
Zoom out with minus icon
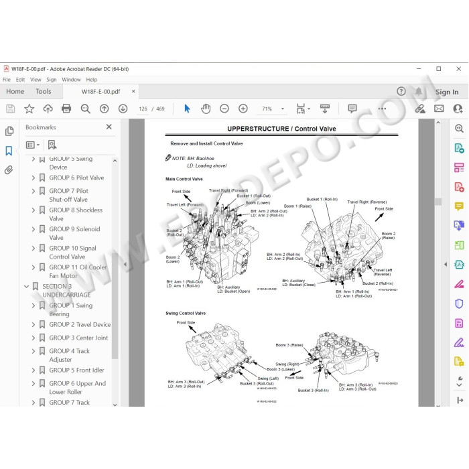pyautogui.click(x=224, y=109)
